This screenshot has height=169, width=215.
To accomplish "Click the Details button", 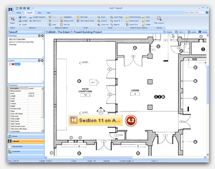I will (x=203, y=32).
